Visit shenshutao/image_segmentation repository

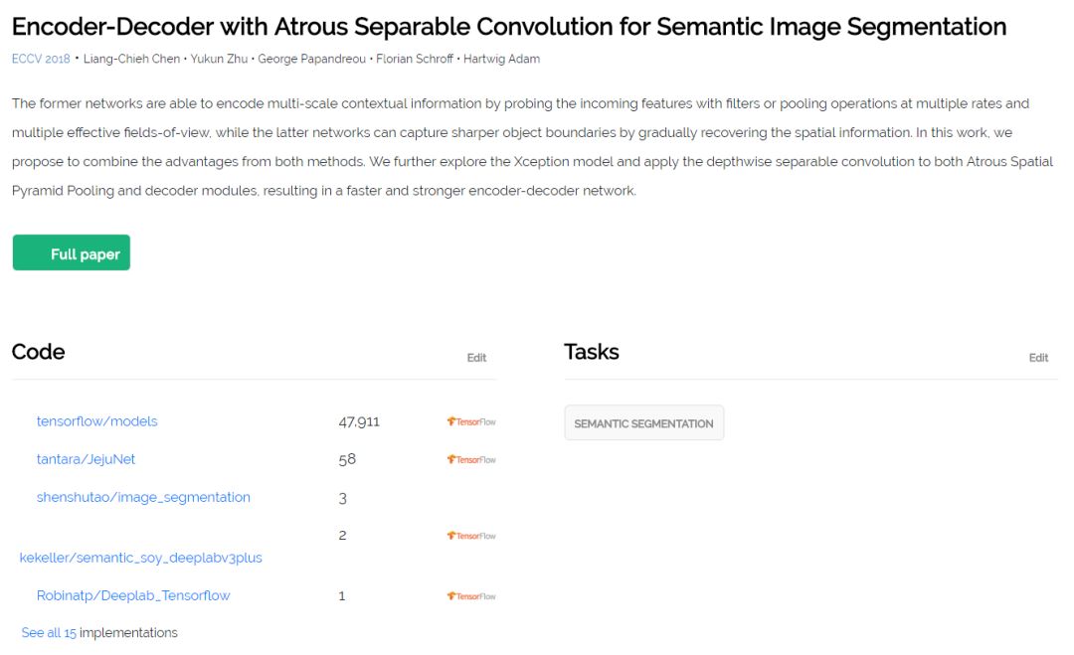point(143,497)
